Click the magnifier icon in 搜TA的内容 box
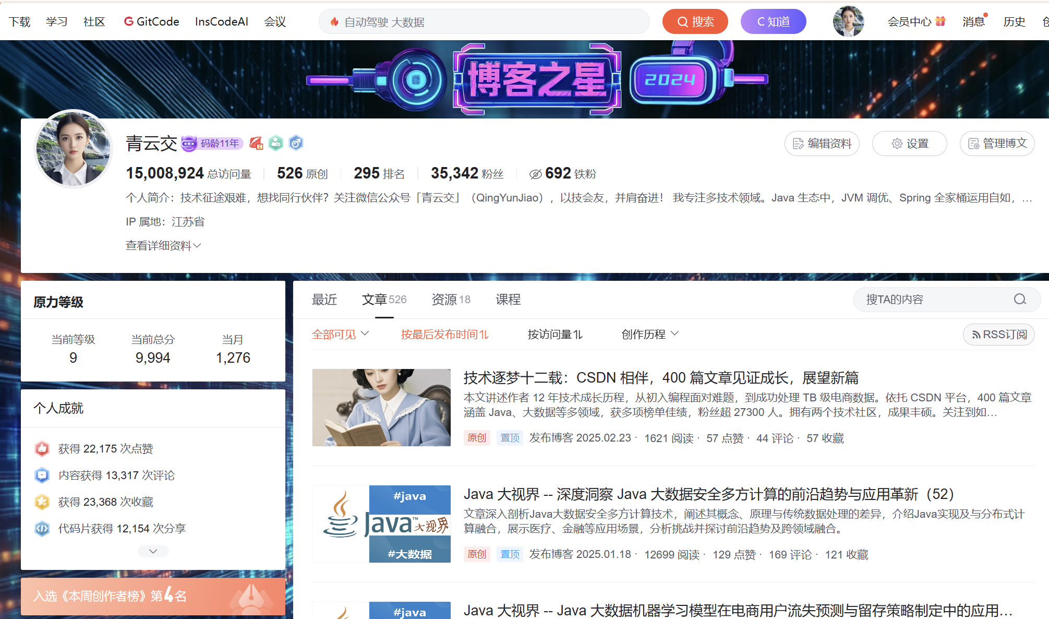This screenshot has height=619, width=1049. 1020,299
